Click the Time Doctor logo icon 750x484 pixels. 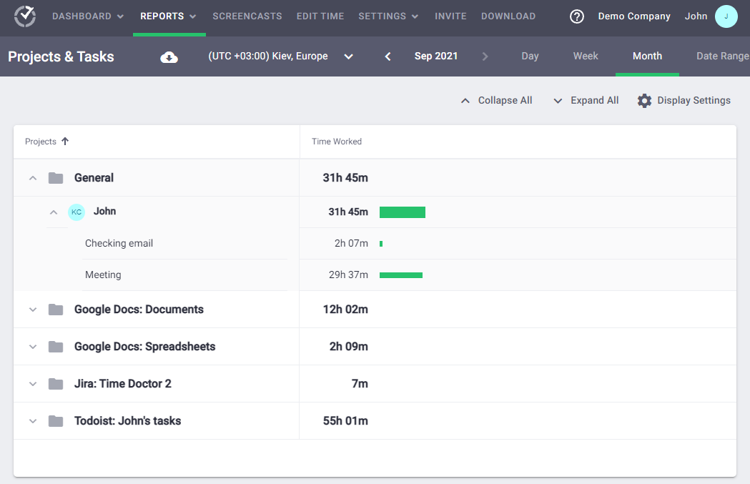tap(25, 16)
